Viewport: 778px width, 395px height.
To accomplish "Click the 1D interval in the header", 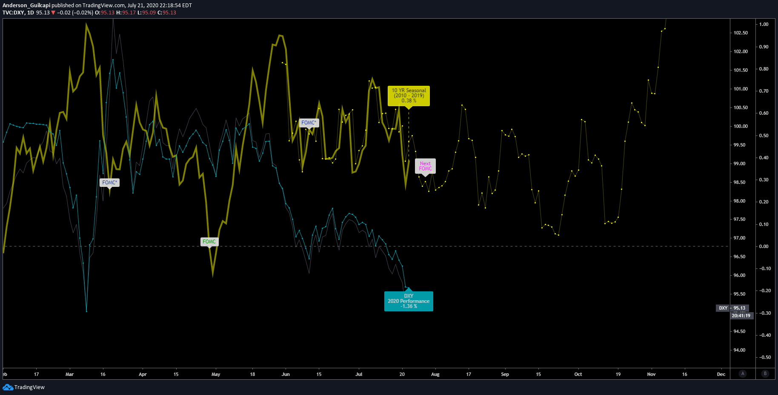I will click(31, 13).
